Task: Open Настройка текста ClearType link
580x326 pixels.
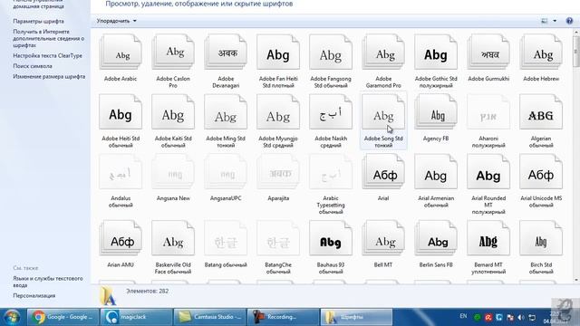Action: pyautogui.click(x=48, y=56)
